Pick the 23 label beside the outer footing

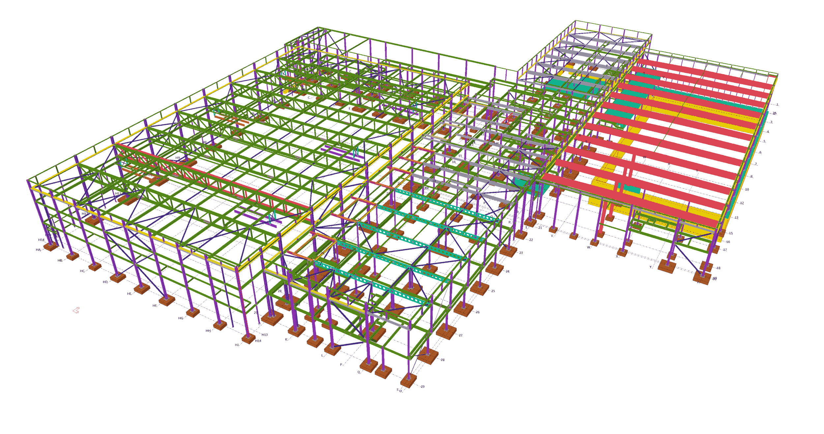tap(521, 253)
